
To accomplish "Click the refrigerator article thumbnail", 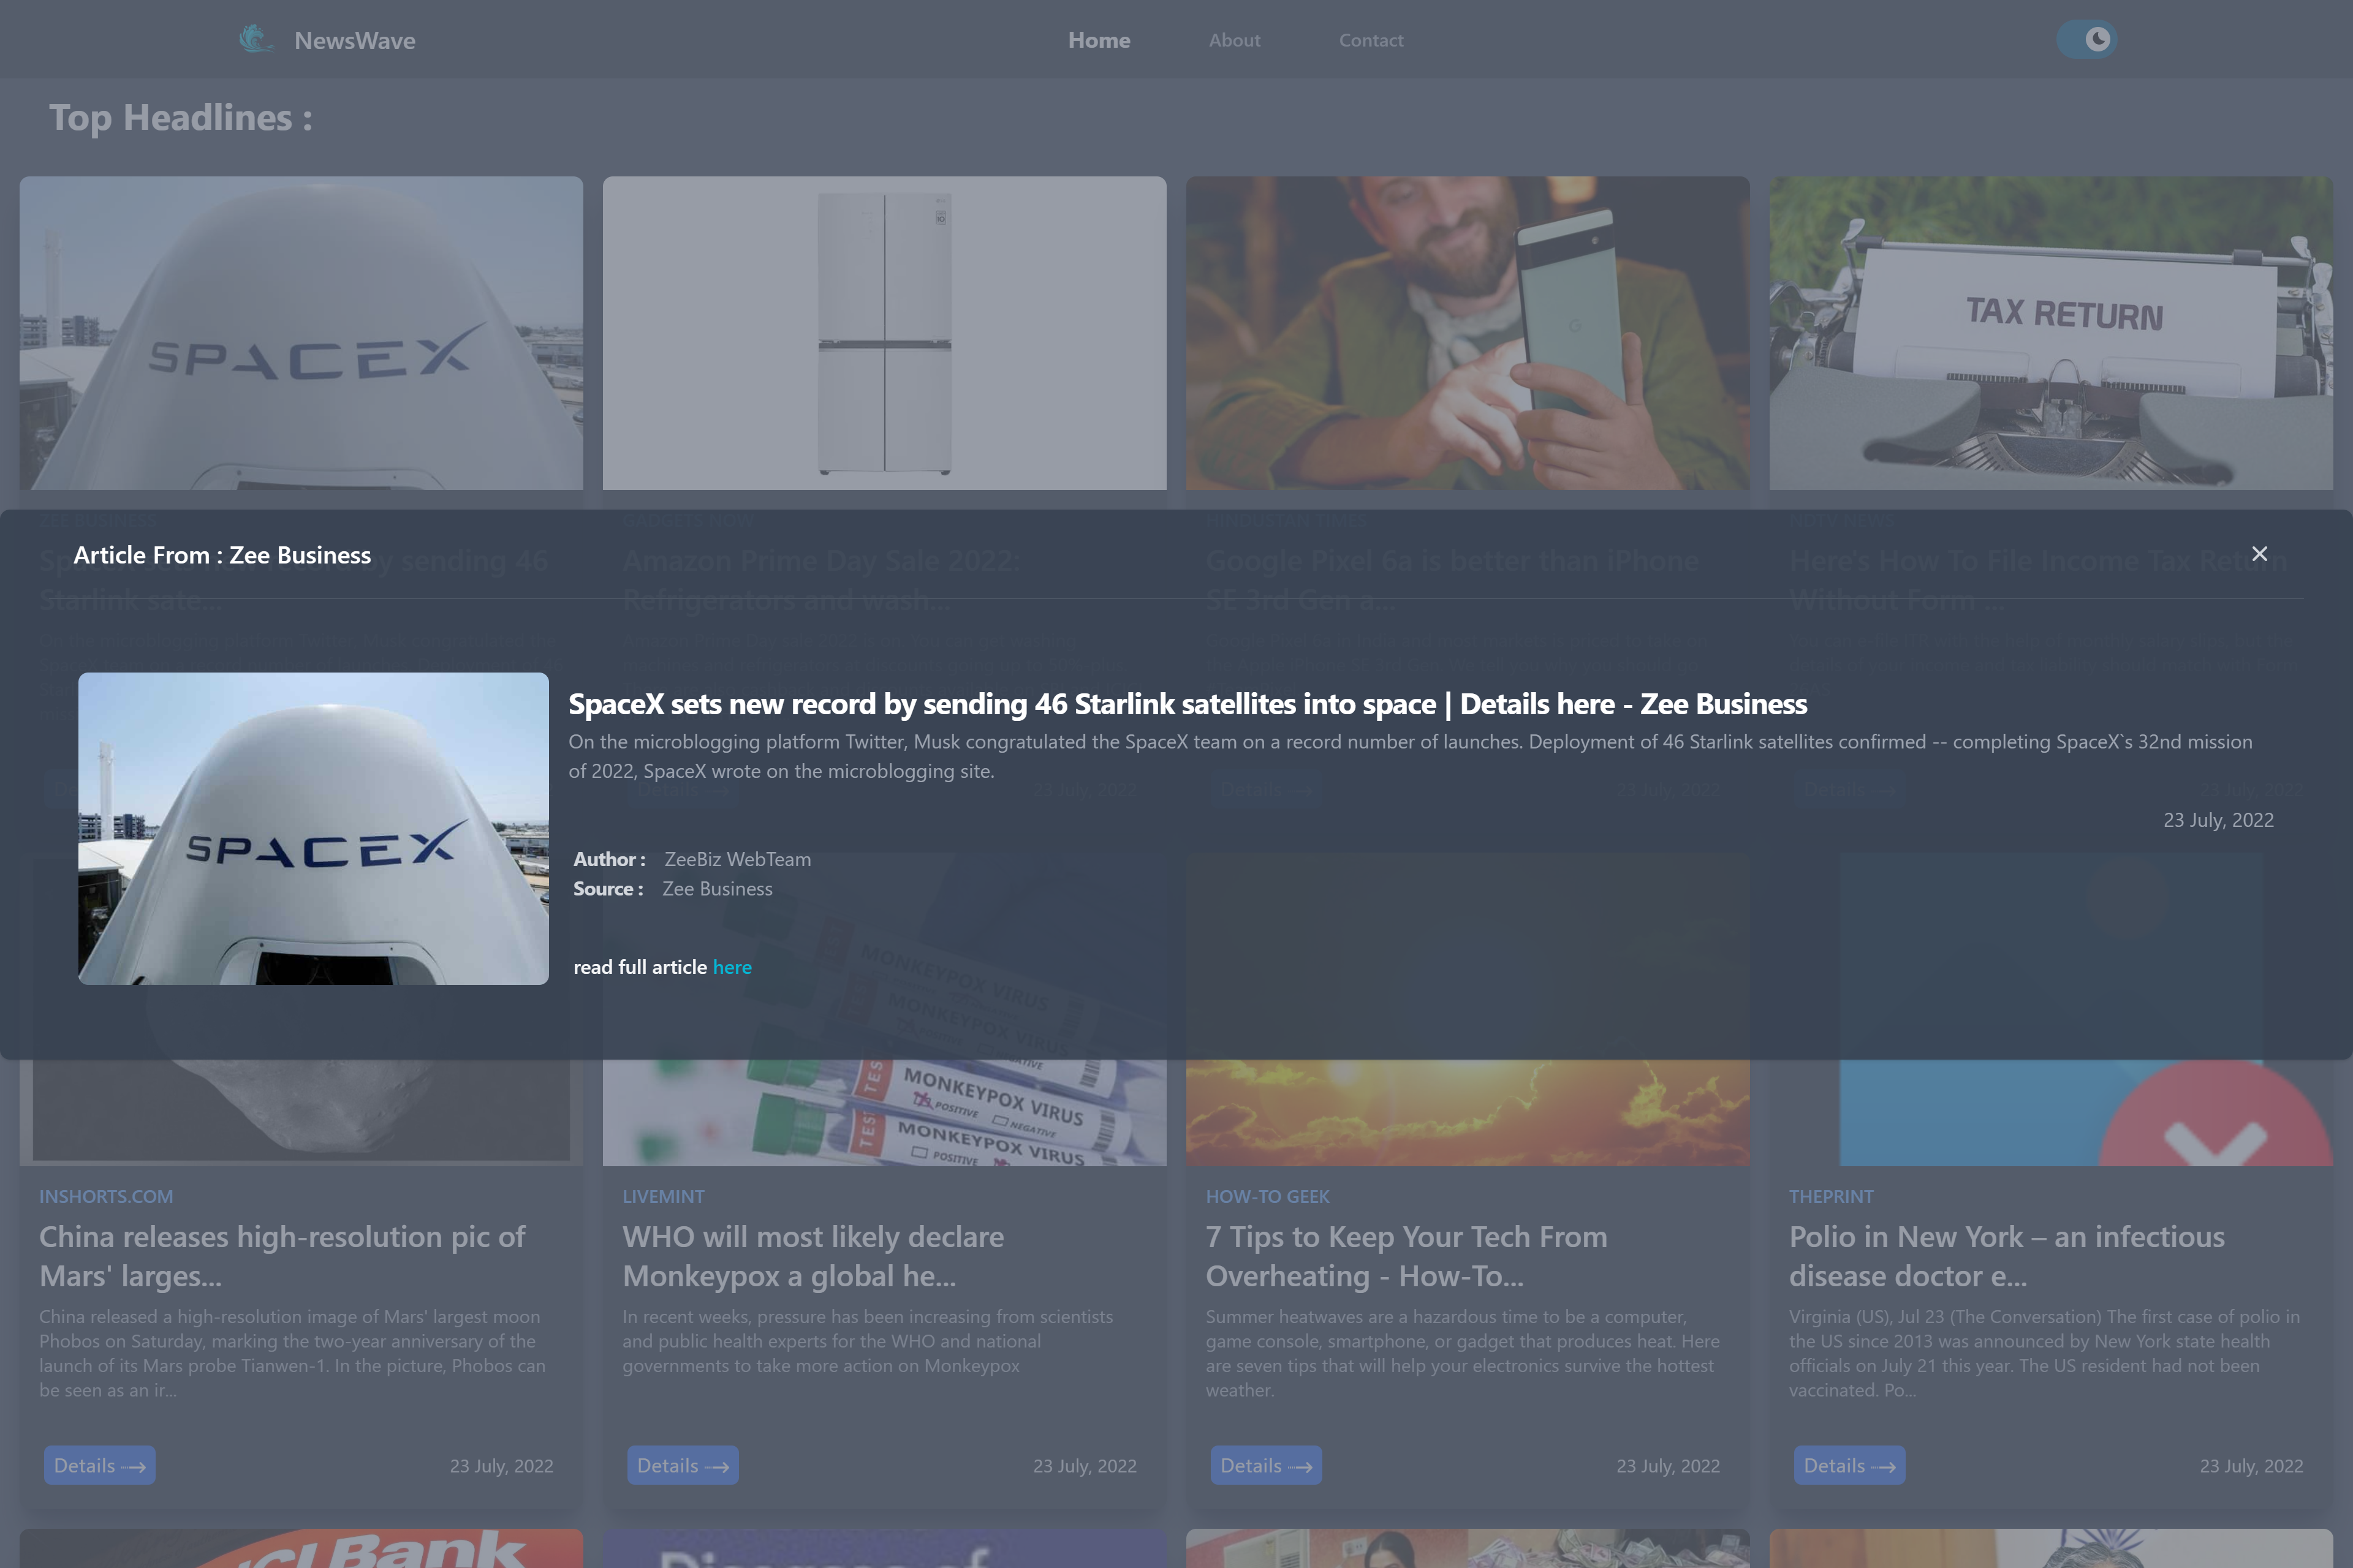I will (884, 333).
